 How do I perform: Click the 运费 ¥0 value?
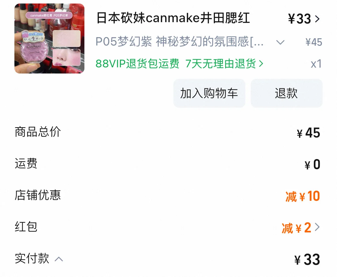coord(312,165)
